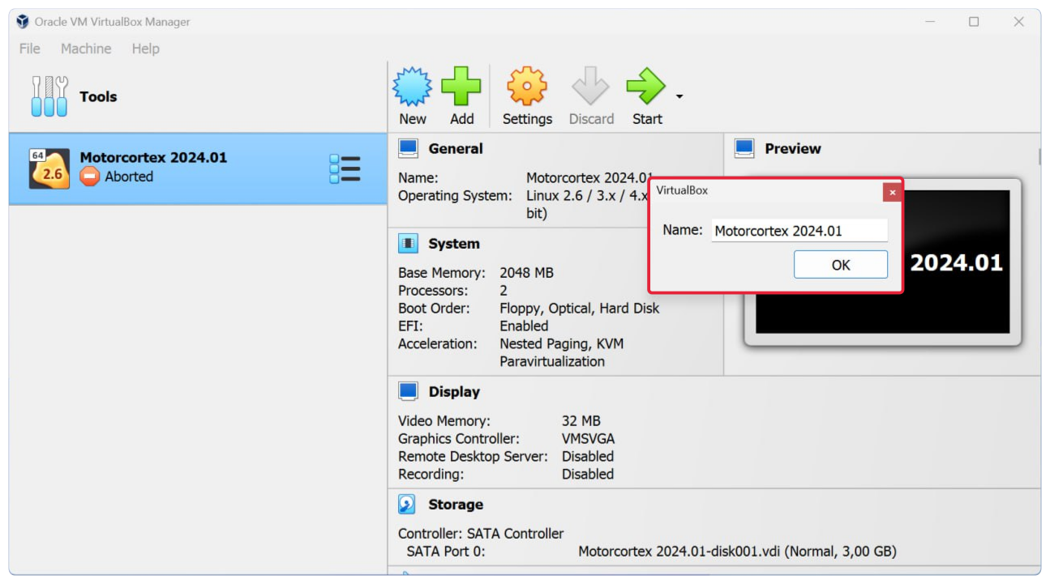Click the System section header

tap(454, 244)
